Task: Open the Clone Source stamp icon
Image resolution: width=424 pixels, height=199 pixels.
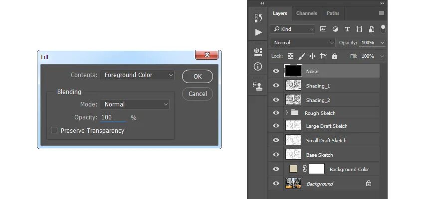Action: (x=258, y=86)
